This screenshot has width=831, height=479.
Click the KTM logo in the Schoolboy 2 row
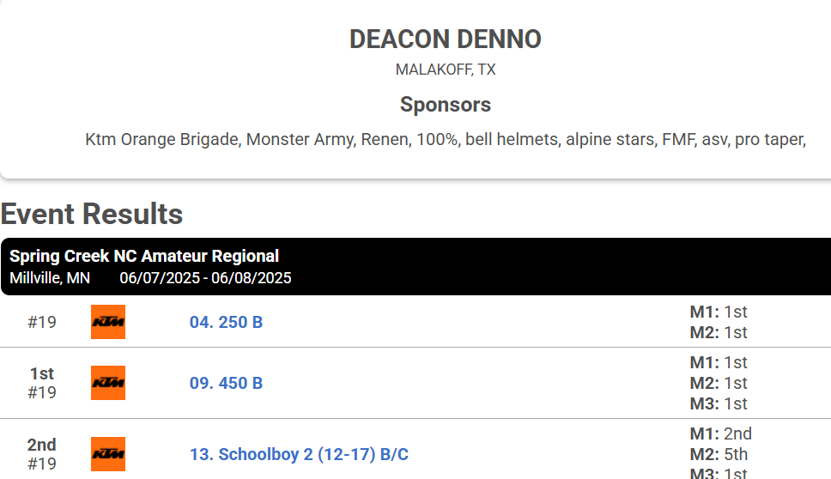click(108, 454)
